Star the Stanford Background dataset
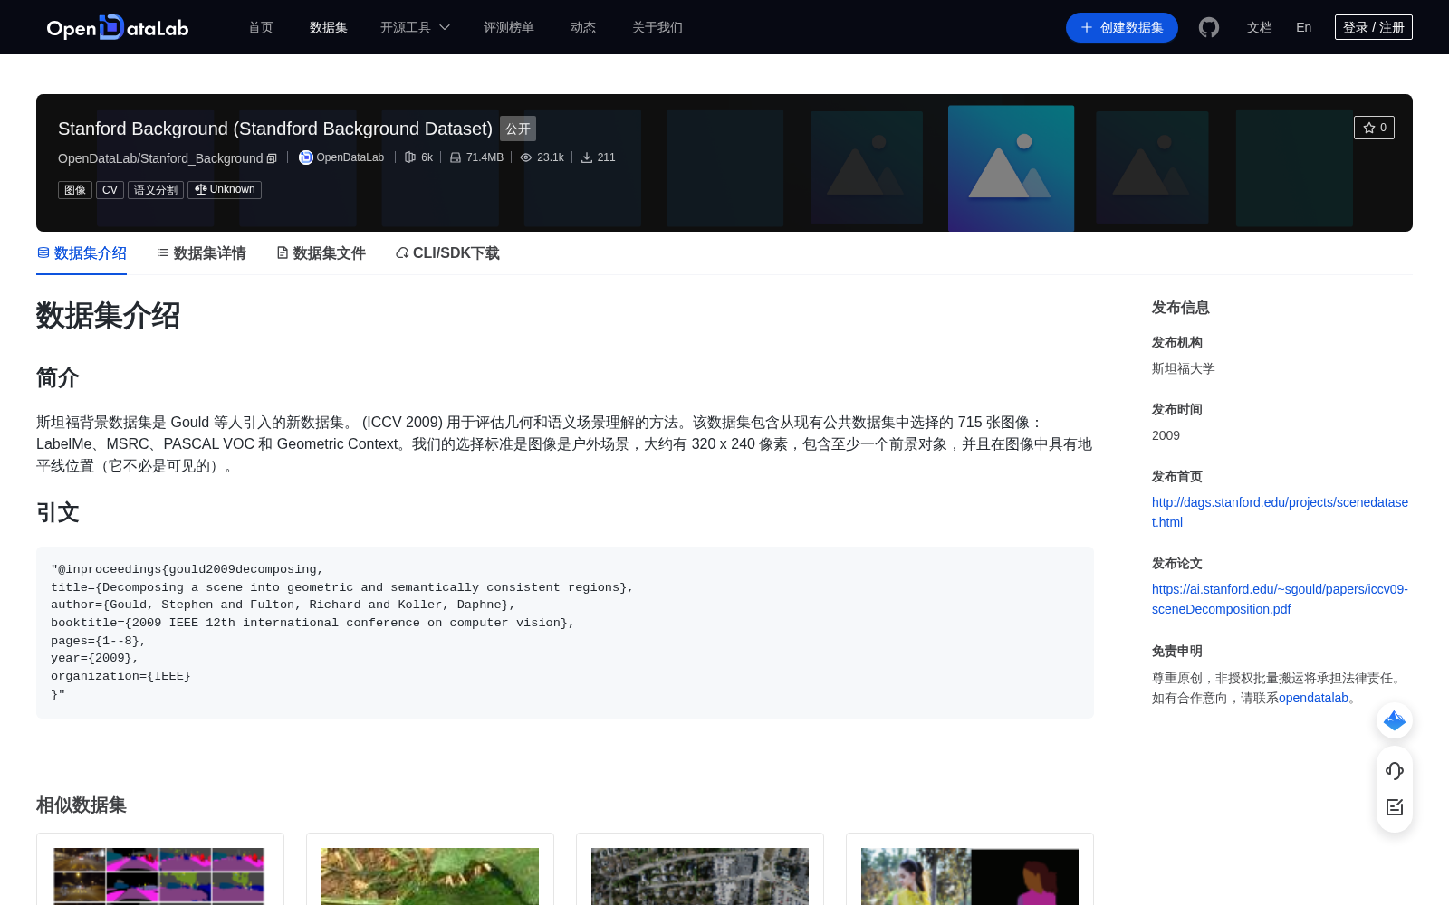The width and height of the screenshot is (1449, 905). point(1374,128)
